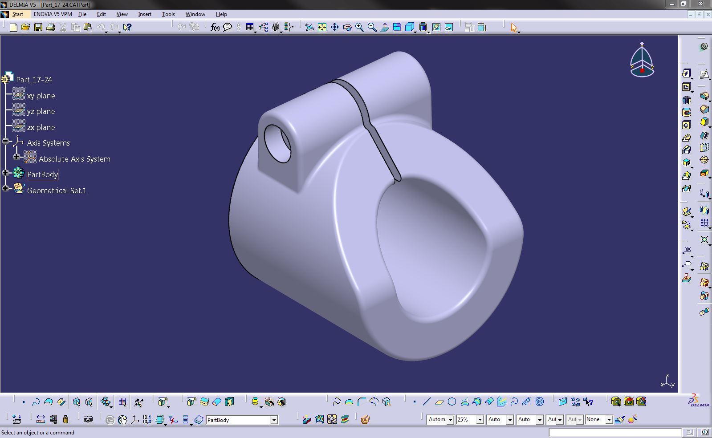Open the What's This help pointer
This screenshot has width=712, height=438.
[x=127, y=28]
